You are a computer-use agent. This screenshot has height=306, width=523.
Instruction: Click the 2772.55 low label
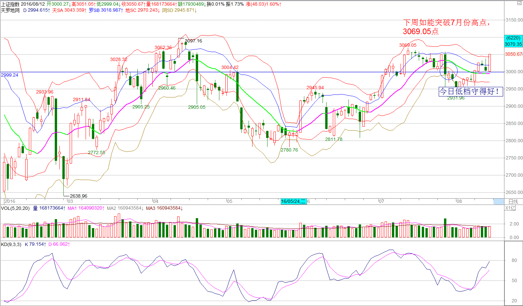tap(97, 153)
